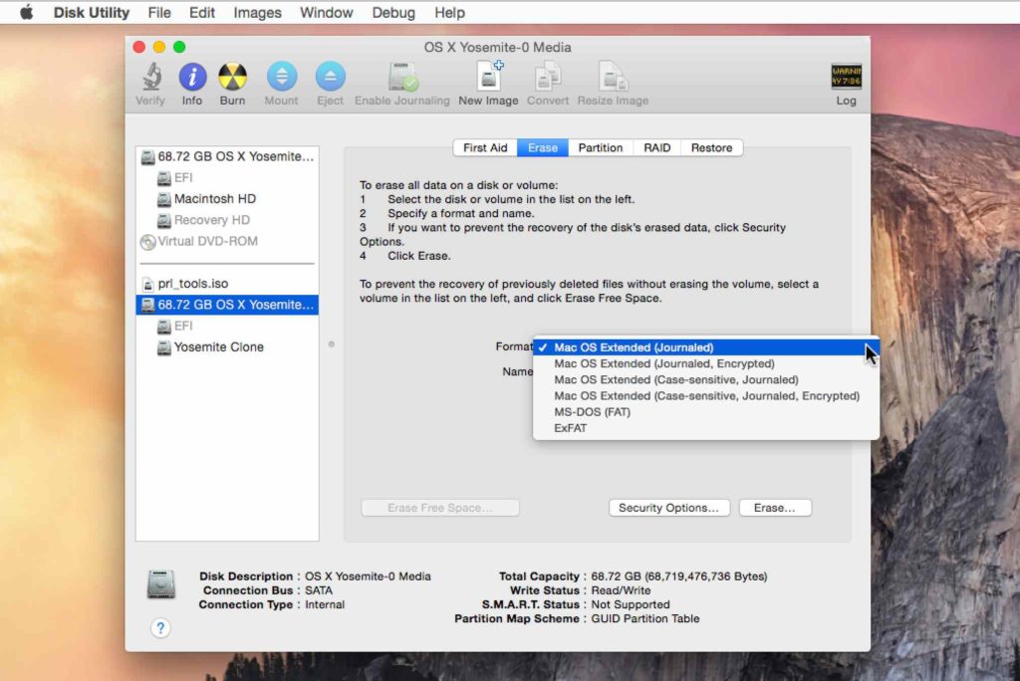Switch to the Erase tab
The width and height of the screenshot is (1020, 681).
[x=543, y=147]
